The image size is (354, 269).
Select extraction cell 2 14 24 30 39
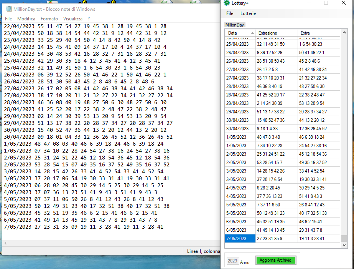(277, 103)
